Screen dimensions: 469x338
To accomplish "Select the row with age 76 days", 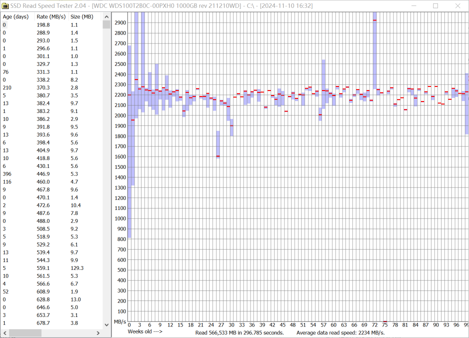I will tap(52, 72).
